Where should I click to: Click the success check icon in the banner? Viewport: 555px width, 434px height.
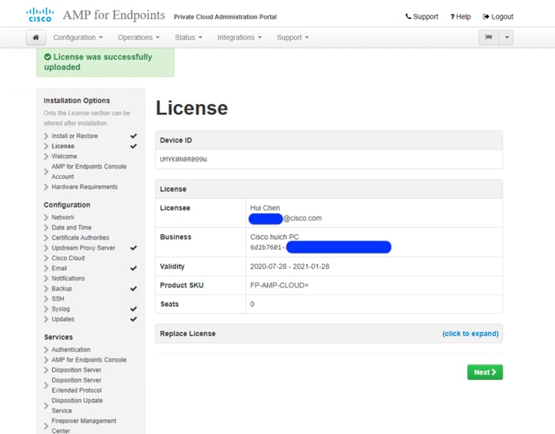(48, 57)
